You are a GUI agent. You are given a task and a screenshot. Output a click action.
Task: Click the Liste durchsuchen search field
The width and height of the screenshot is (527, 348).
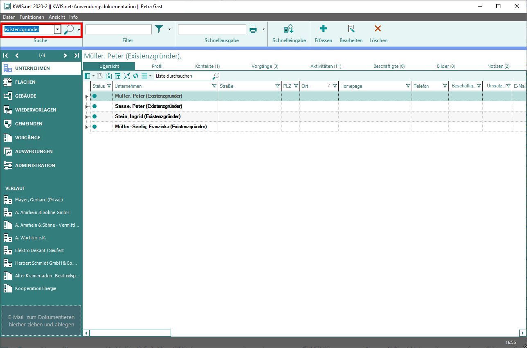[x=183, y=76]
